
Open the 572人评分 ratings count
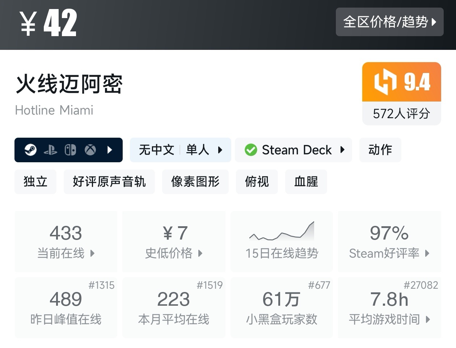tap(402, 113)
